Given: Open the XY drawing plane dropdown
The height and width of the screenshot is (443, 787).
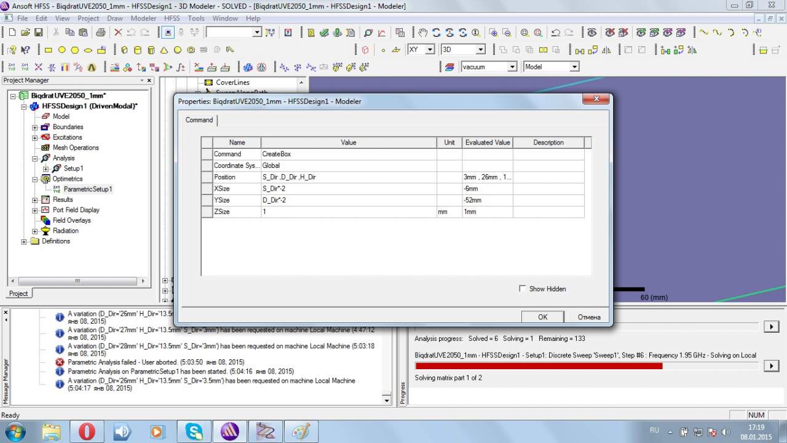Looking at the screenshot, I should click(x=430, y=49).
